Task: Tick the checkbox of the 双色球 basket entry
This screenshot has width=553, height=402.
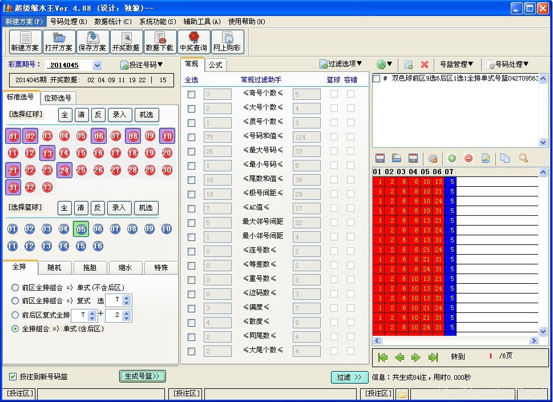Action: pos(377,78)
